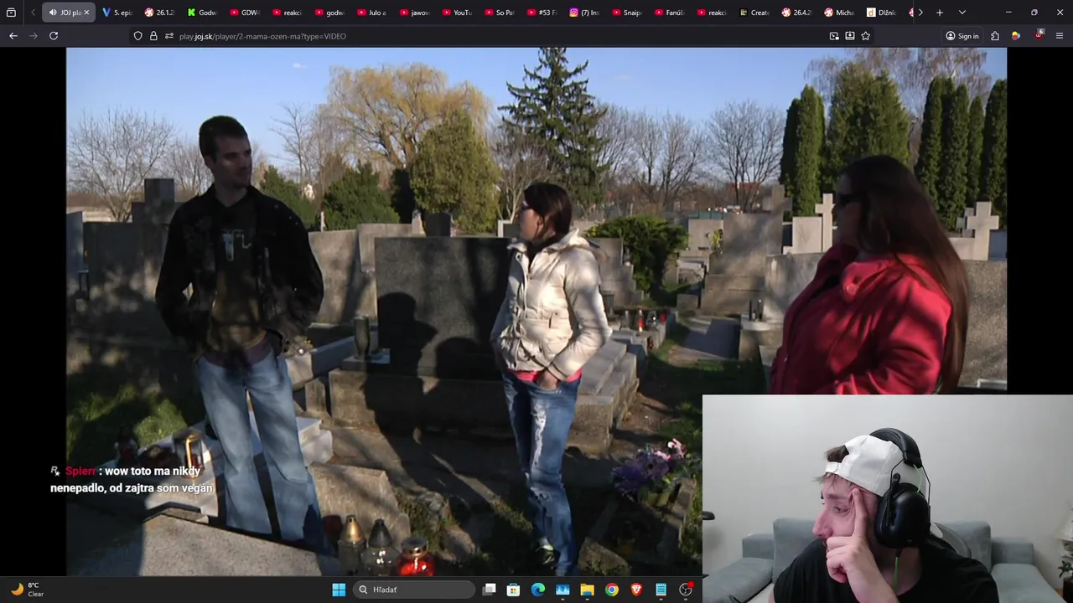This screenshot has height=603, width=1073.
Task: Switch to the 'jawov' tab
Action: click(x=416, y=13)
